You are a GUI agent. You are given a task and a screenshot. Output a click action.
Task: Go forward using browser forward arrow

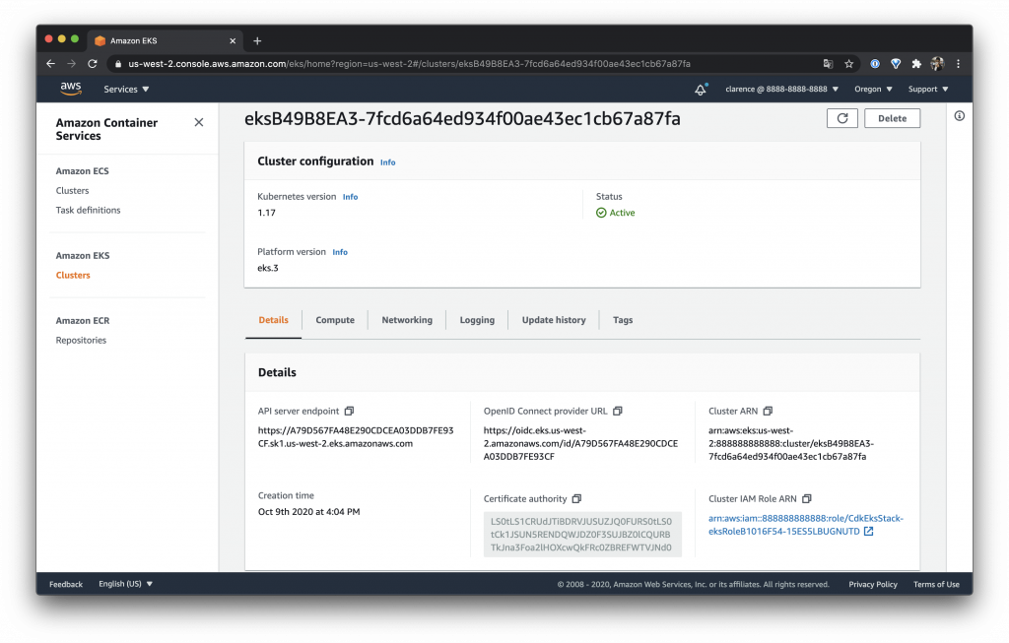point(71,64)
